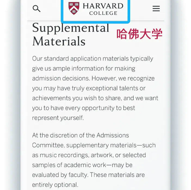191x190 pixels.
Task: Click the line 'At the discretion of the Admissions'
Action: pos(80,135)
